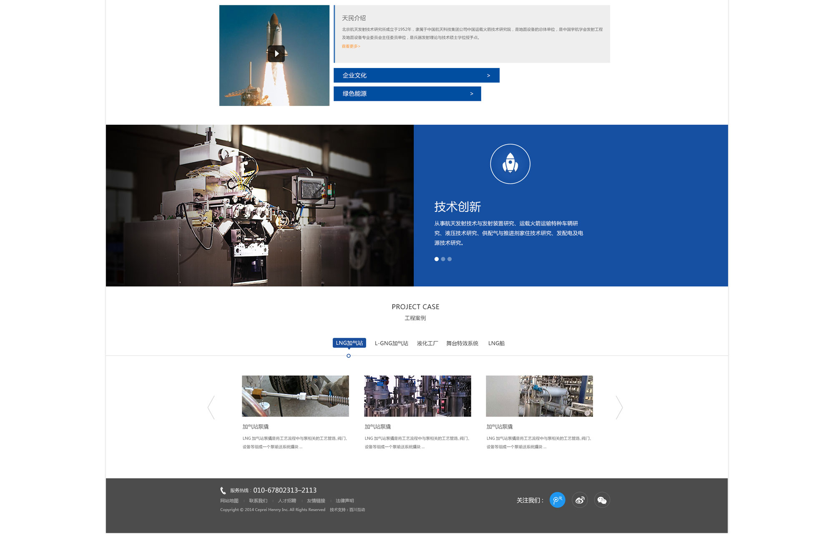Switch to second carousel slide dot
Screen dimensions: 834x538
coord(443,259)
